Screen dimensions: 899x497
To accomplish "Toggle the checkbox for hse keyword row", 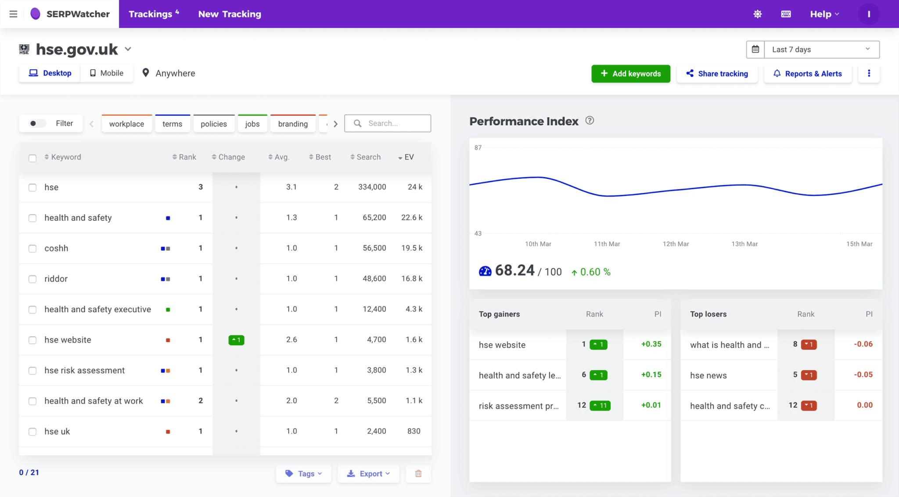I will (x=32, y=187).
